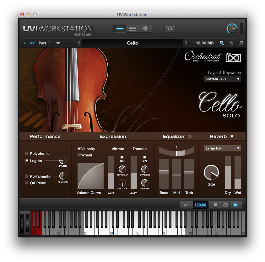Switch to single part view button
The image size is (265, 262).
pos(120,29)
